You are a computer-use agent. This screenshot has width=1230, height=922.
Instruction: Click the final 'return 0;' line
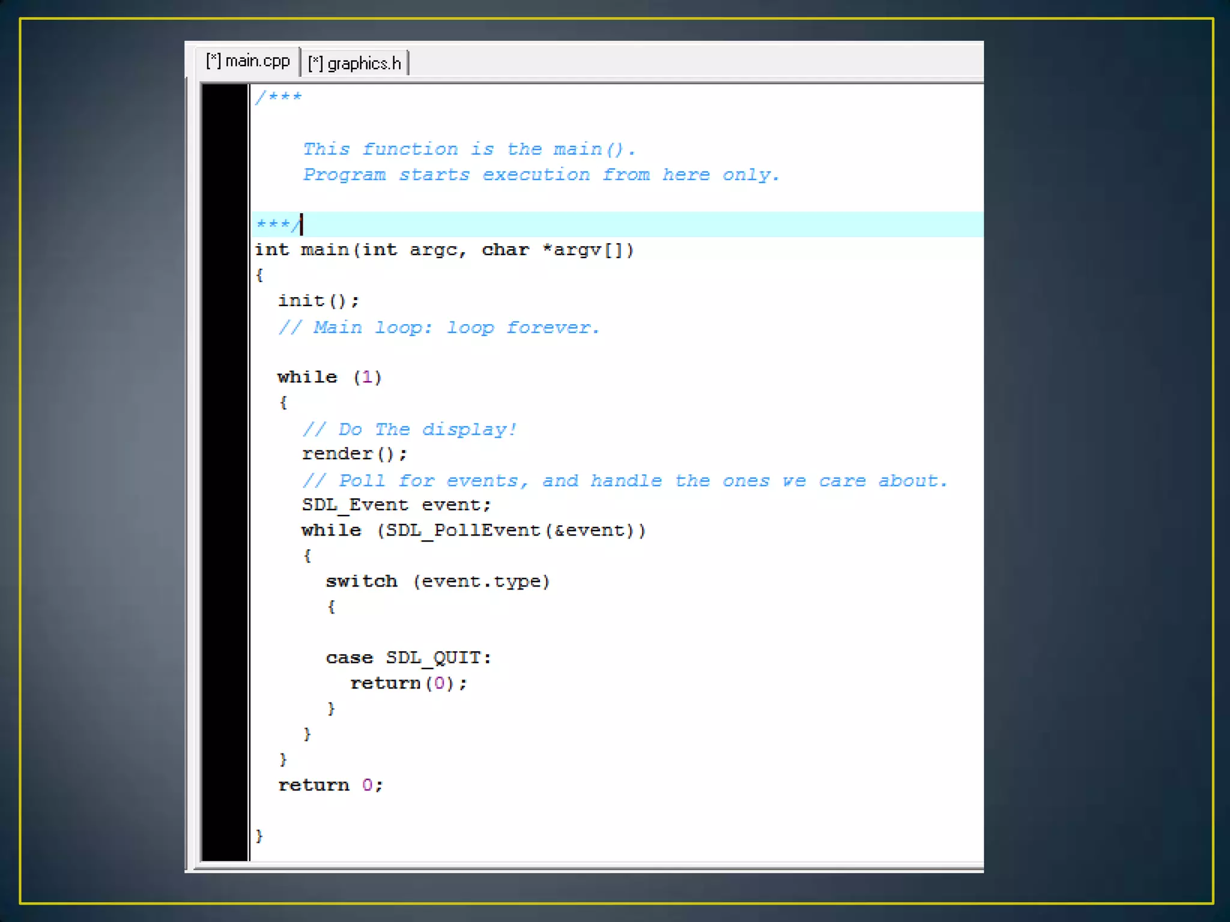tap(330, 785)
